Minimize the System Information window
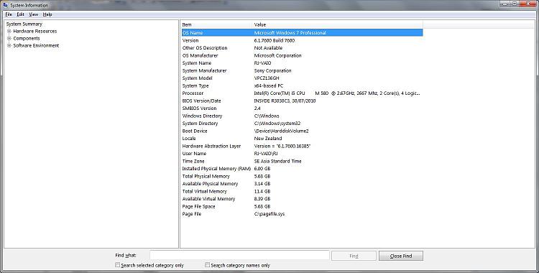This screenshot has width=539, height=273. click(x=505, y=4)
